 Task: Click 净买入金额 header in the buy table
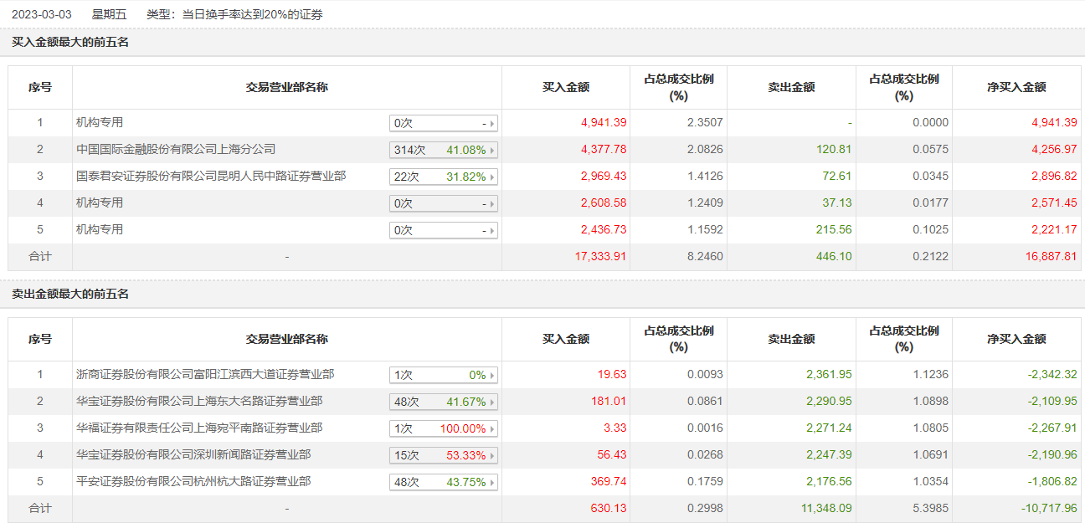(x=1016, y=87)
